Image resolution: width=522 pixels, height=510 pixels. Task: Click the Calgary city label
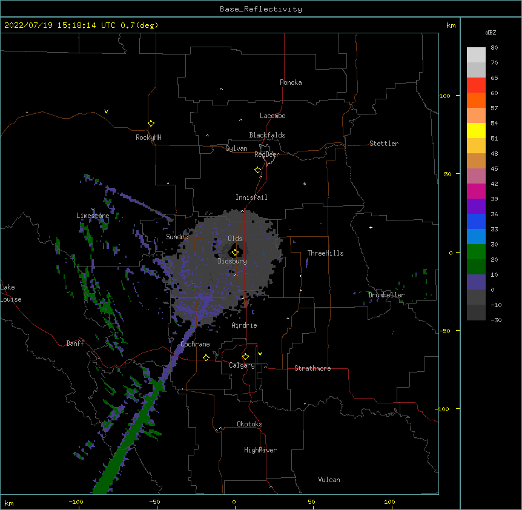(242, 365)
